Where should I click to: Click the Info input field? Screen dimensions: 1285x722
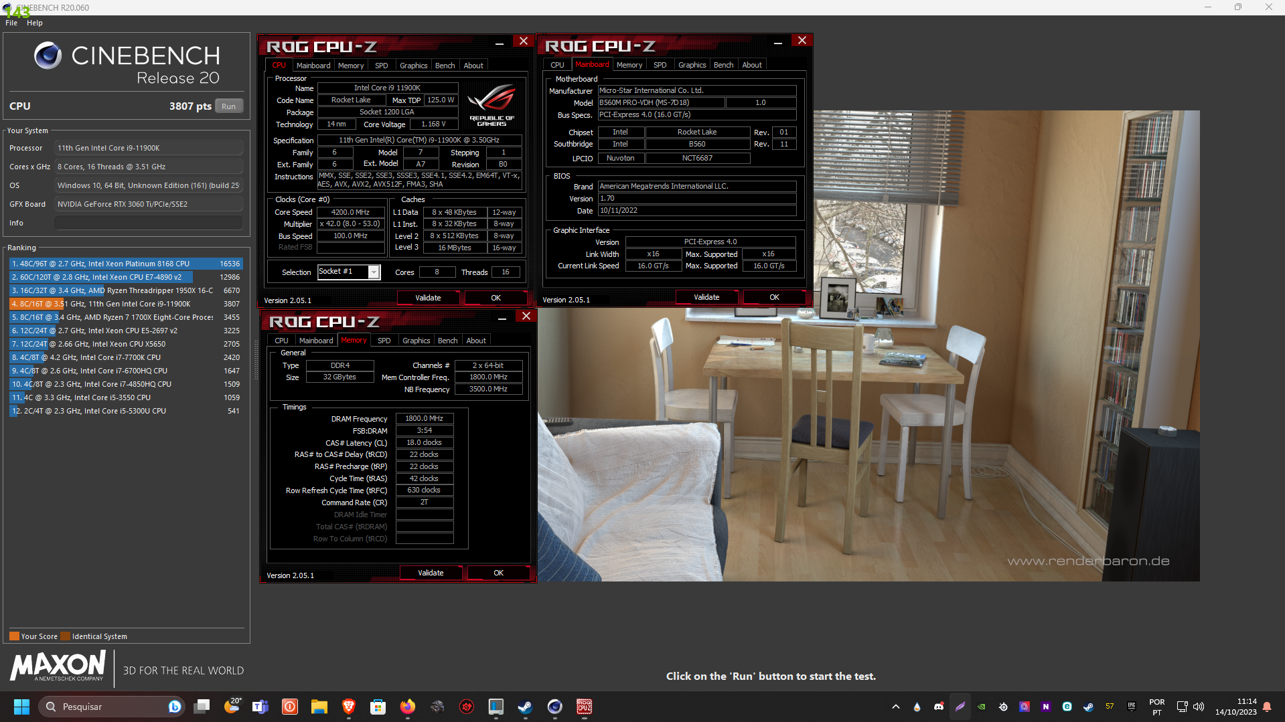(x=149, y=223)
